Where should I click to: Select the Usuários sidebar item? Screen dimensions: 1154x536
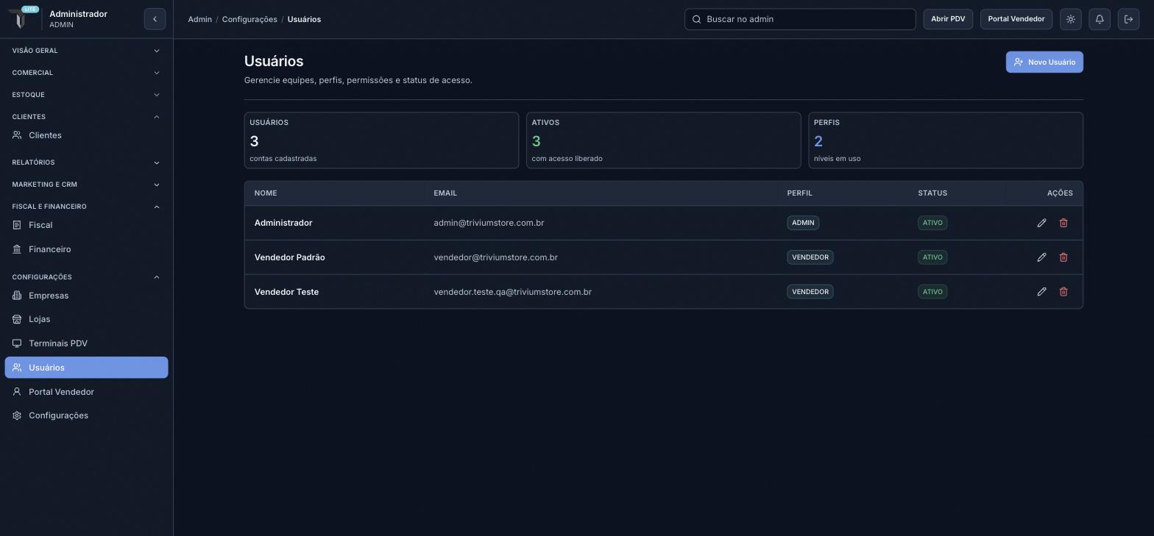point(86,368)
